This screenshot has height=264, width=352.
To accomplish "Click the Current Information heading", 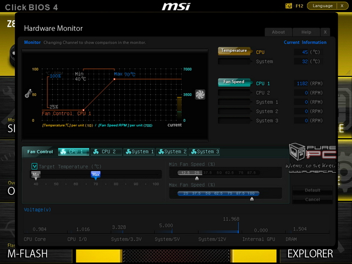I will click(x=305, y=42).
